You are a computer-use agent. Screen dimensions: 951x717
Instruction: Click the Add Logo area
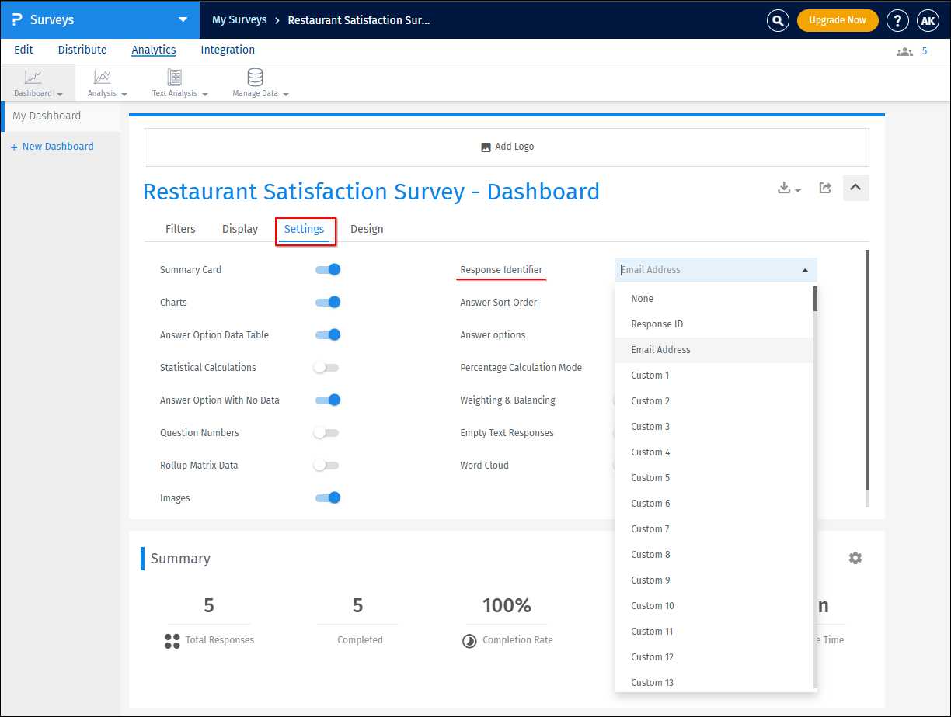[x=507, y=147]
